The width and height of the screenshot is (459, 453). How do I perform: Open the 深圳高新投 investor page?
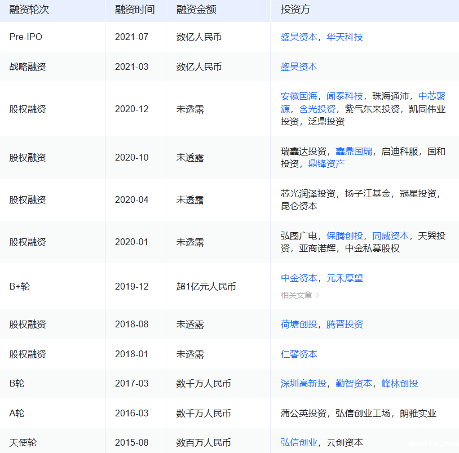[x=303, y=384]
